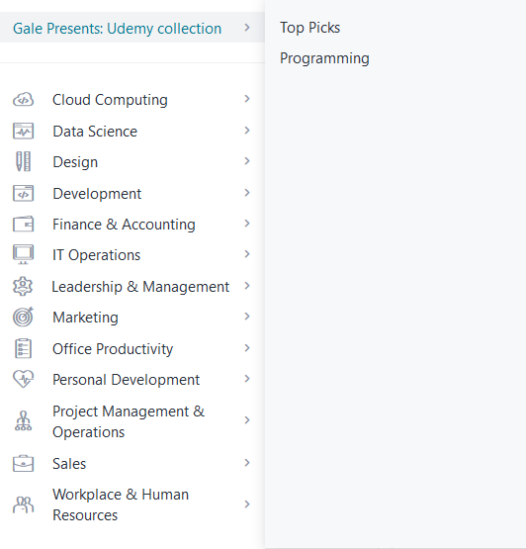Select the Workplace & Human Resources label

point(121,504)
